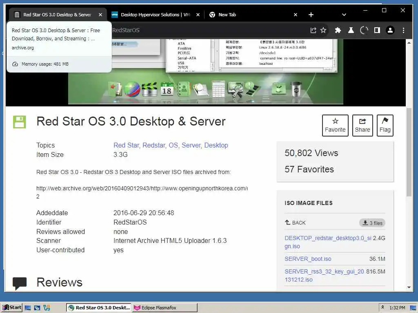Close the New Tab tab
Screen dimensions: 418x313
(x=296, y=15)
